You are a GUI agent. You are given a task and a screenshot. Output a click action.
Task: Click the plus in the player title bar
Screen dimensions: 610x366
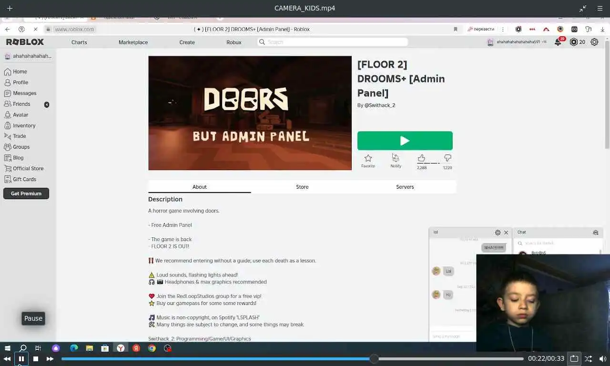click(x=10, y=8)
